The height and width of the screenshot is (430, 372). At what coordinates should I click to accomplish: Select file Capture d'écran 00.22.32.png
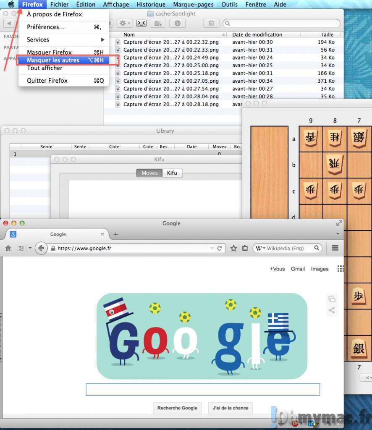pyautogui.click(x=171, y=42)
